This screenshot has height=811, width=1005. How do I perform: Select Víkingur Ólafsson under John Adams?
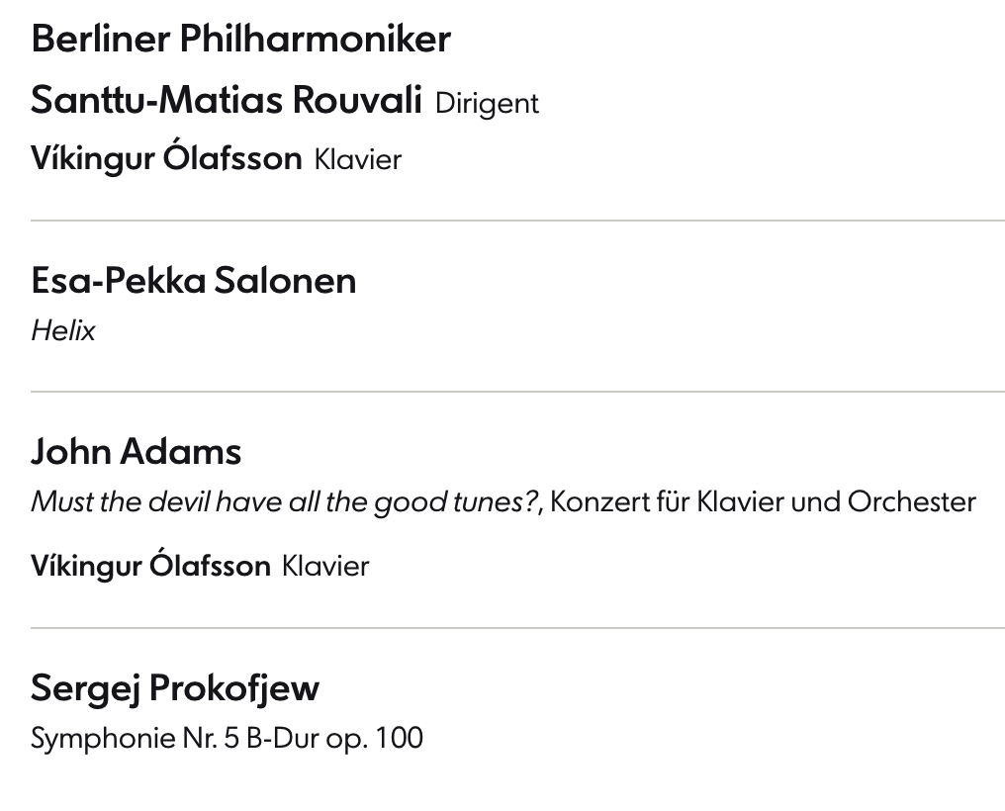[150, 566]
